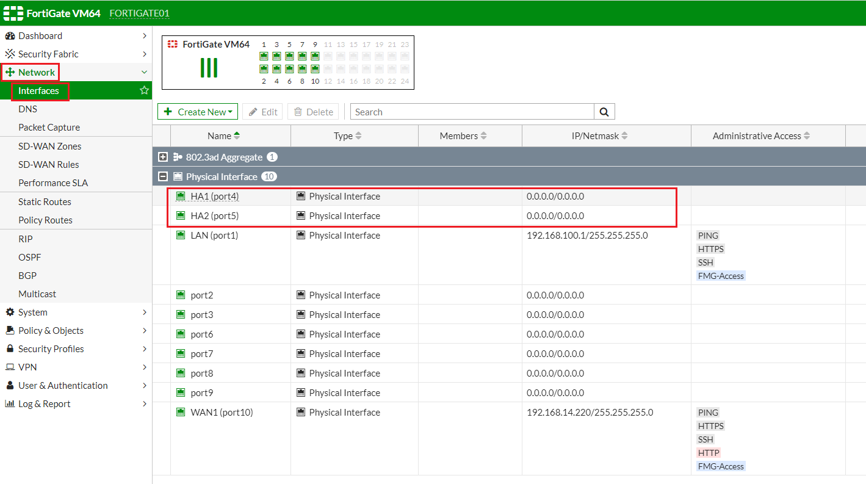Click the Edit button
Image resolution: width=866 pixels, height=484 pixels.
pyautogui.click(x=262, y=112)
